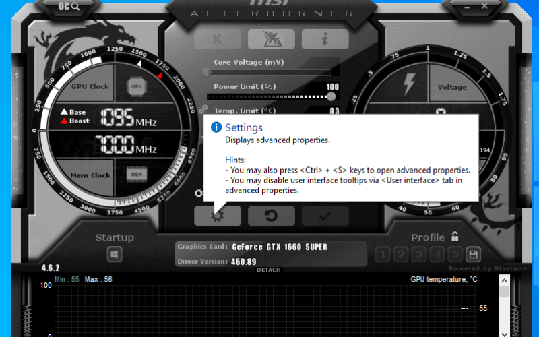Click the Kombustor K button
The image size is (539, 337).
coord(218,39)
